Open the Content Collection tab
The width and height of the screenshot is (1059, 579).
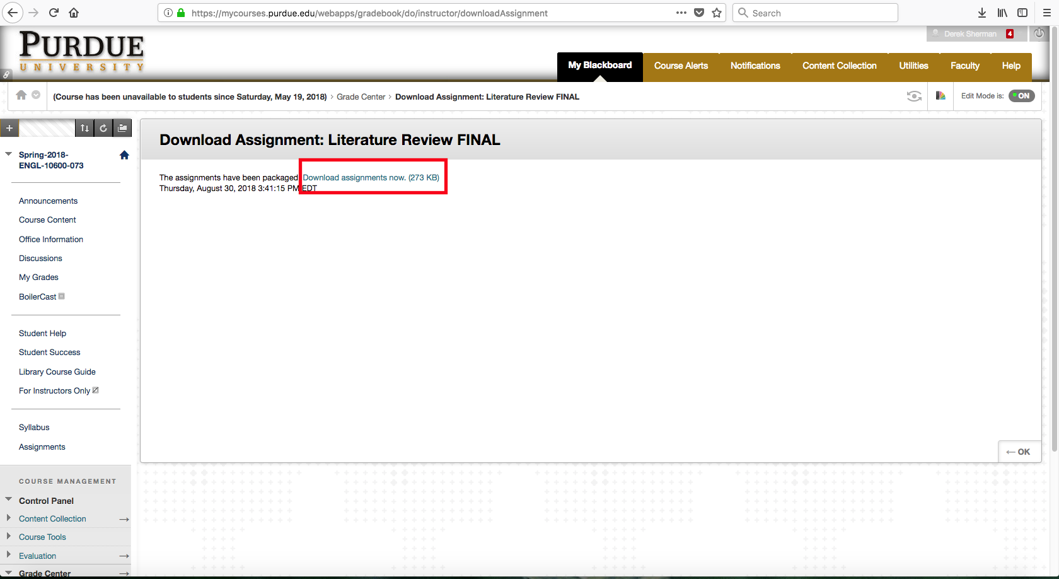click(x=839, y=66)
